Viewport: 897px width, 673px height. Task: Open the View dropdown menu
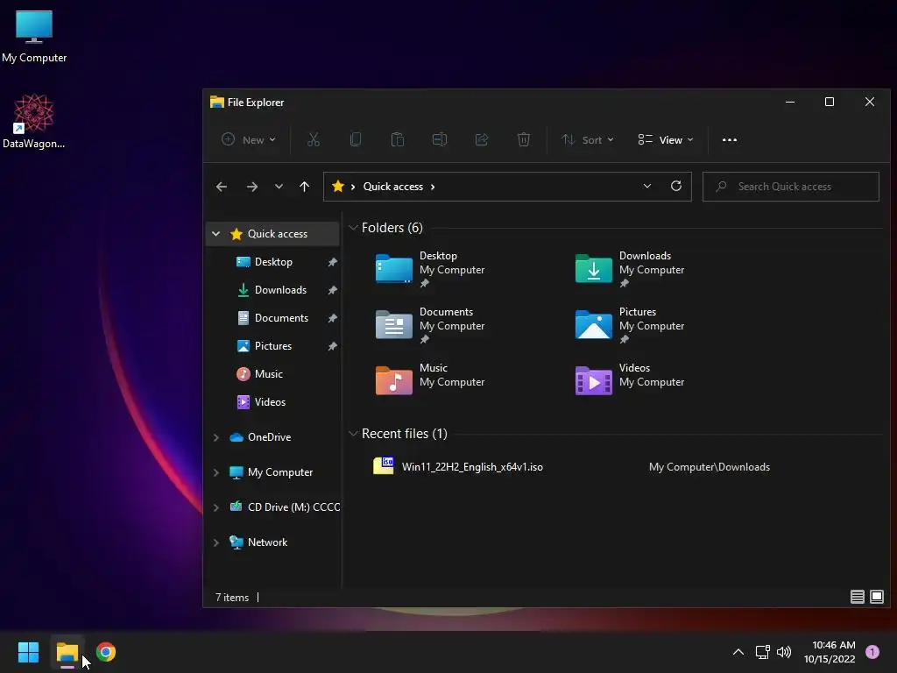[x=666, y=139]
